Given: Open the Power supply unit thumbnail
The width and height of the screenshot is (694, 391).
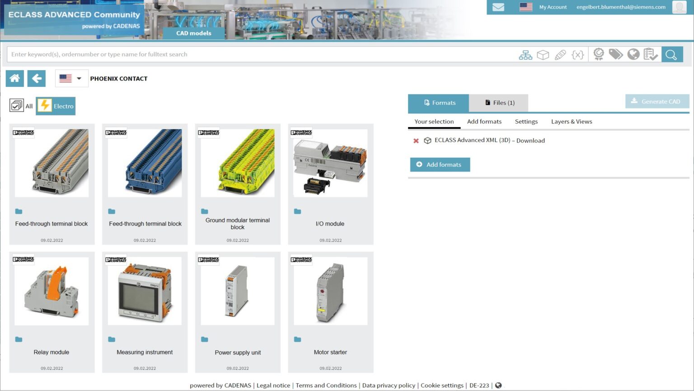Looking at the screenshot, I should tap(238, 291).
